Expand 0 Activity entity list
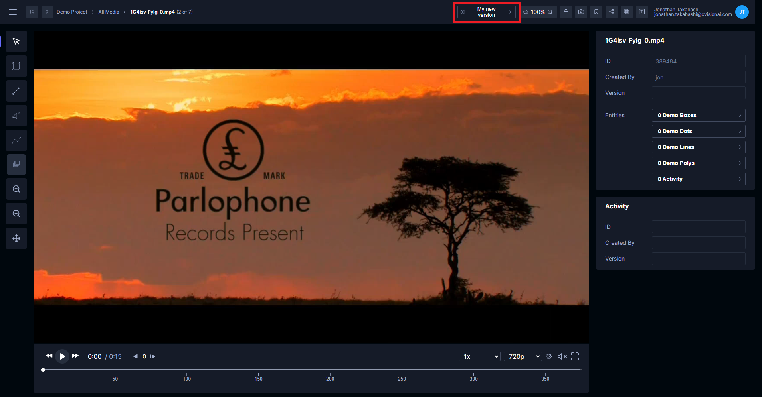 point(699,179)
